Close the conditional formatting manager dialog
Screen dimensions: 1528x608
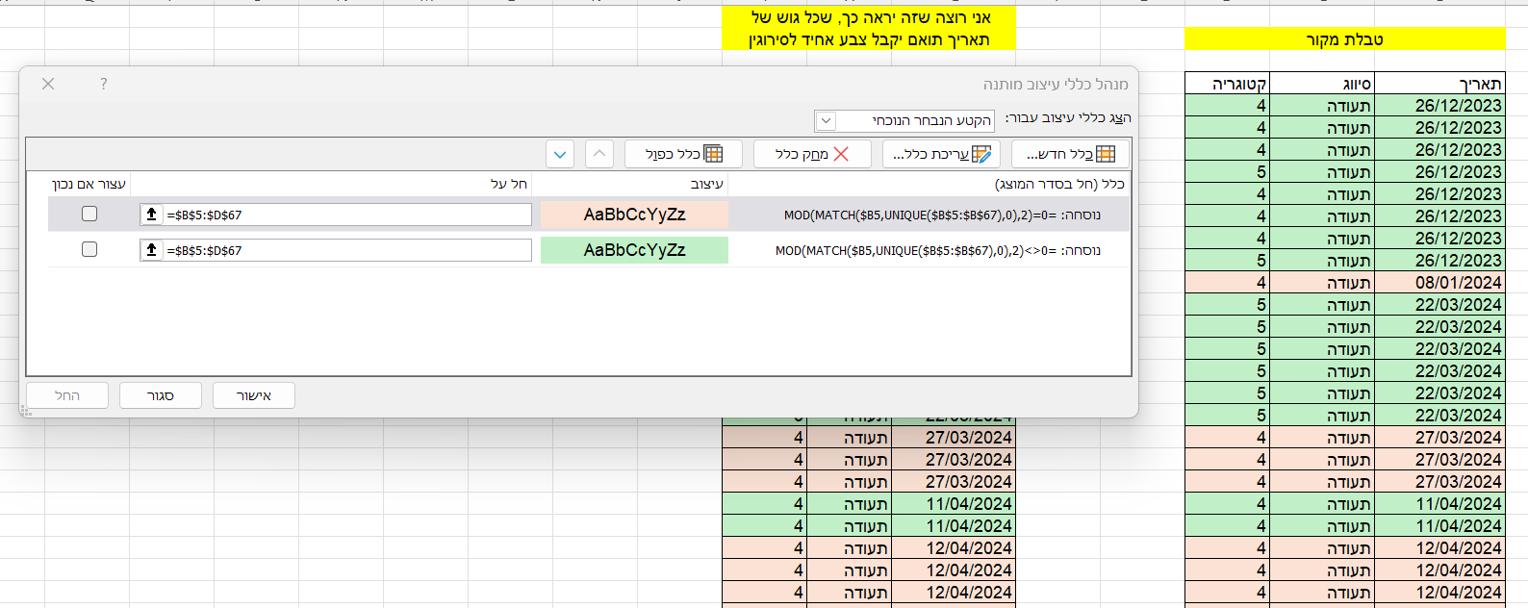pyautogui.click(x=48, y=84)
